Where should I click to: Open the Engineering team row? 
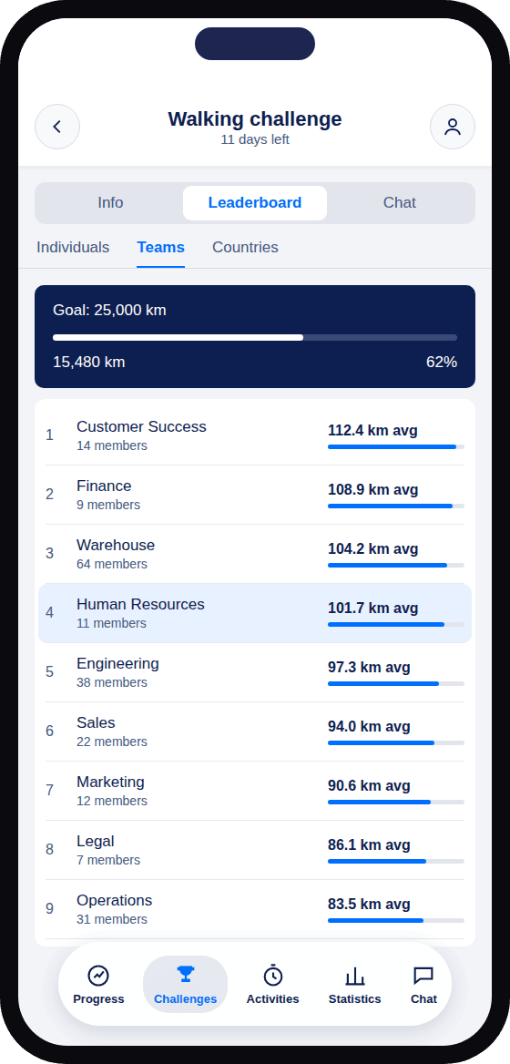(x=255, y=672)
